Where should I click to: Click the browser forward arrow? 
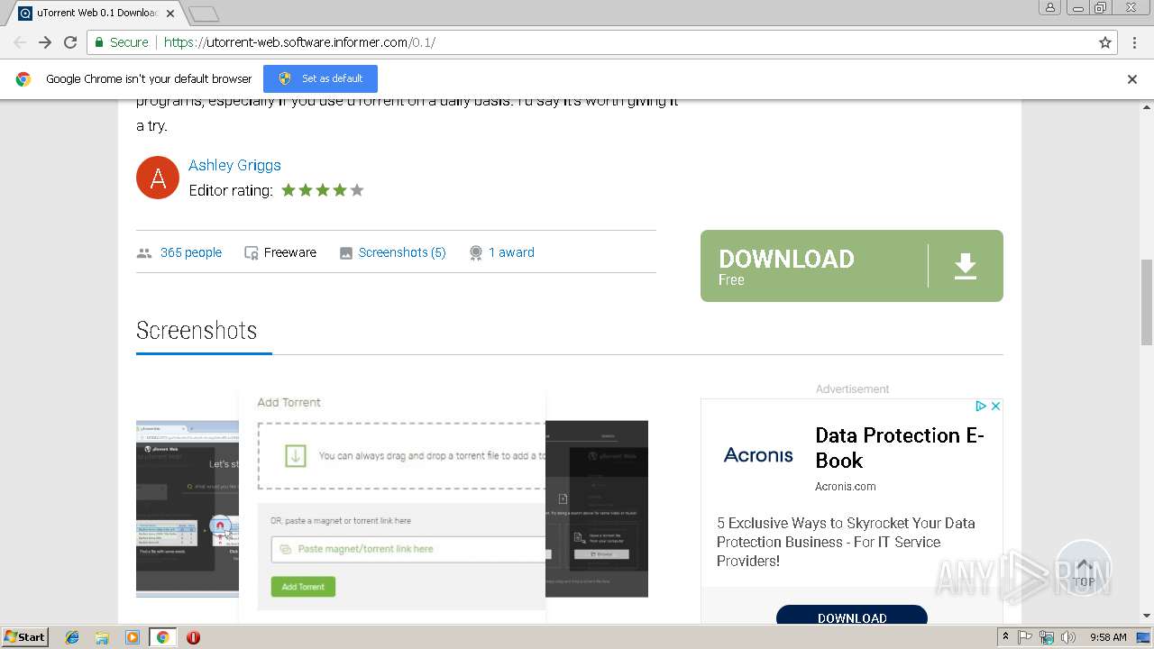click(x=45, y=42)
